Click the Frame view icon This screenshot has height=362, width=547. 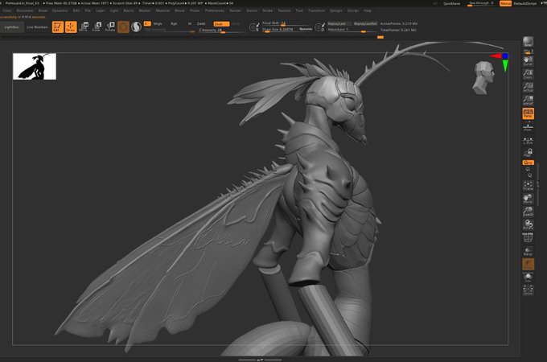click(x=528, y=185)
